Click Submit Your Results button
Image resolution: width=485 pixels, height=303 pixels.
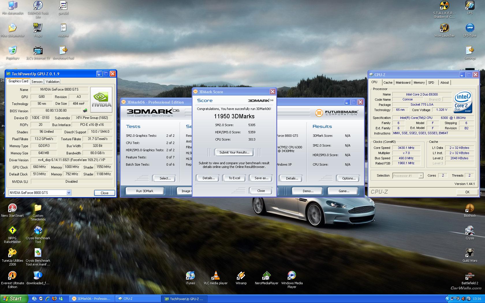[234, 152]
